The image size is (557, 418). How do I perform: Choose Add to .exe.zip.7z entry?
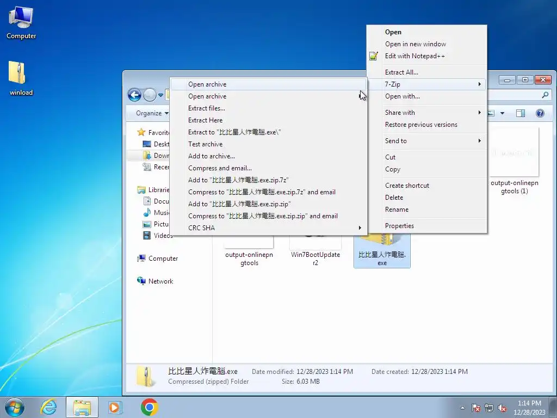point(268,180)
